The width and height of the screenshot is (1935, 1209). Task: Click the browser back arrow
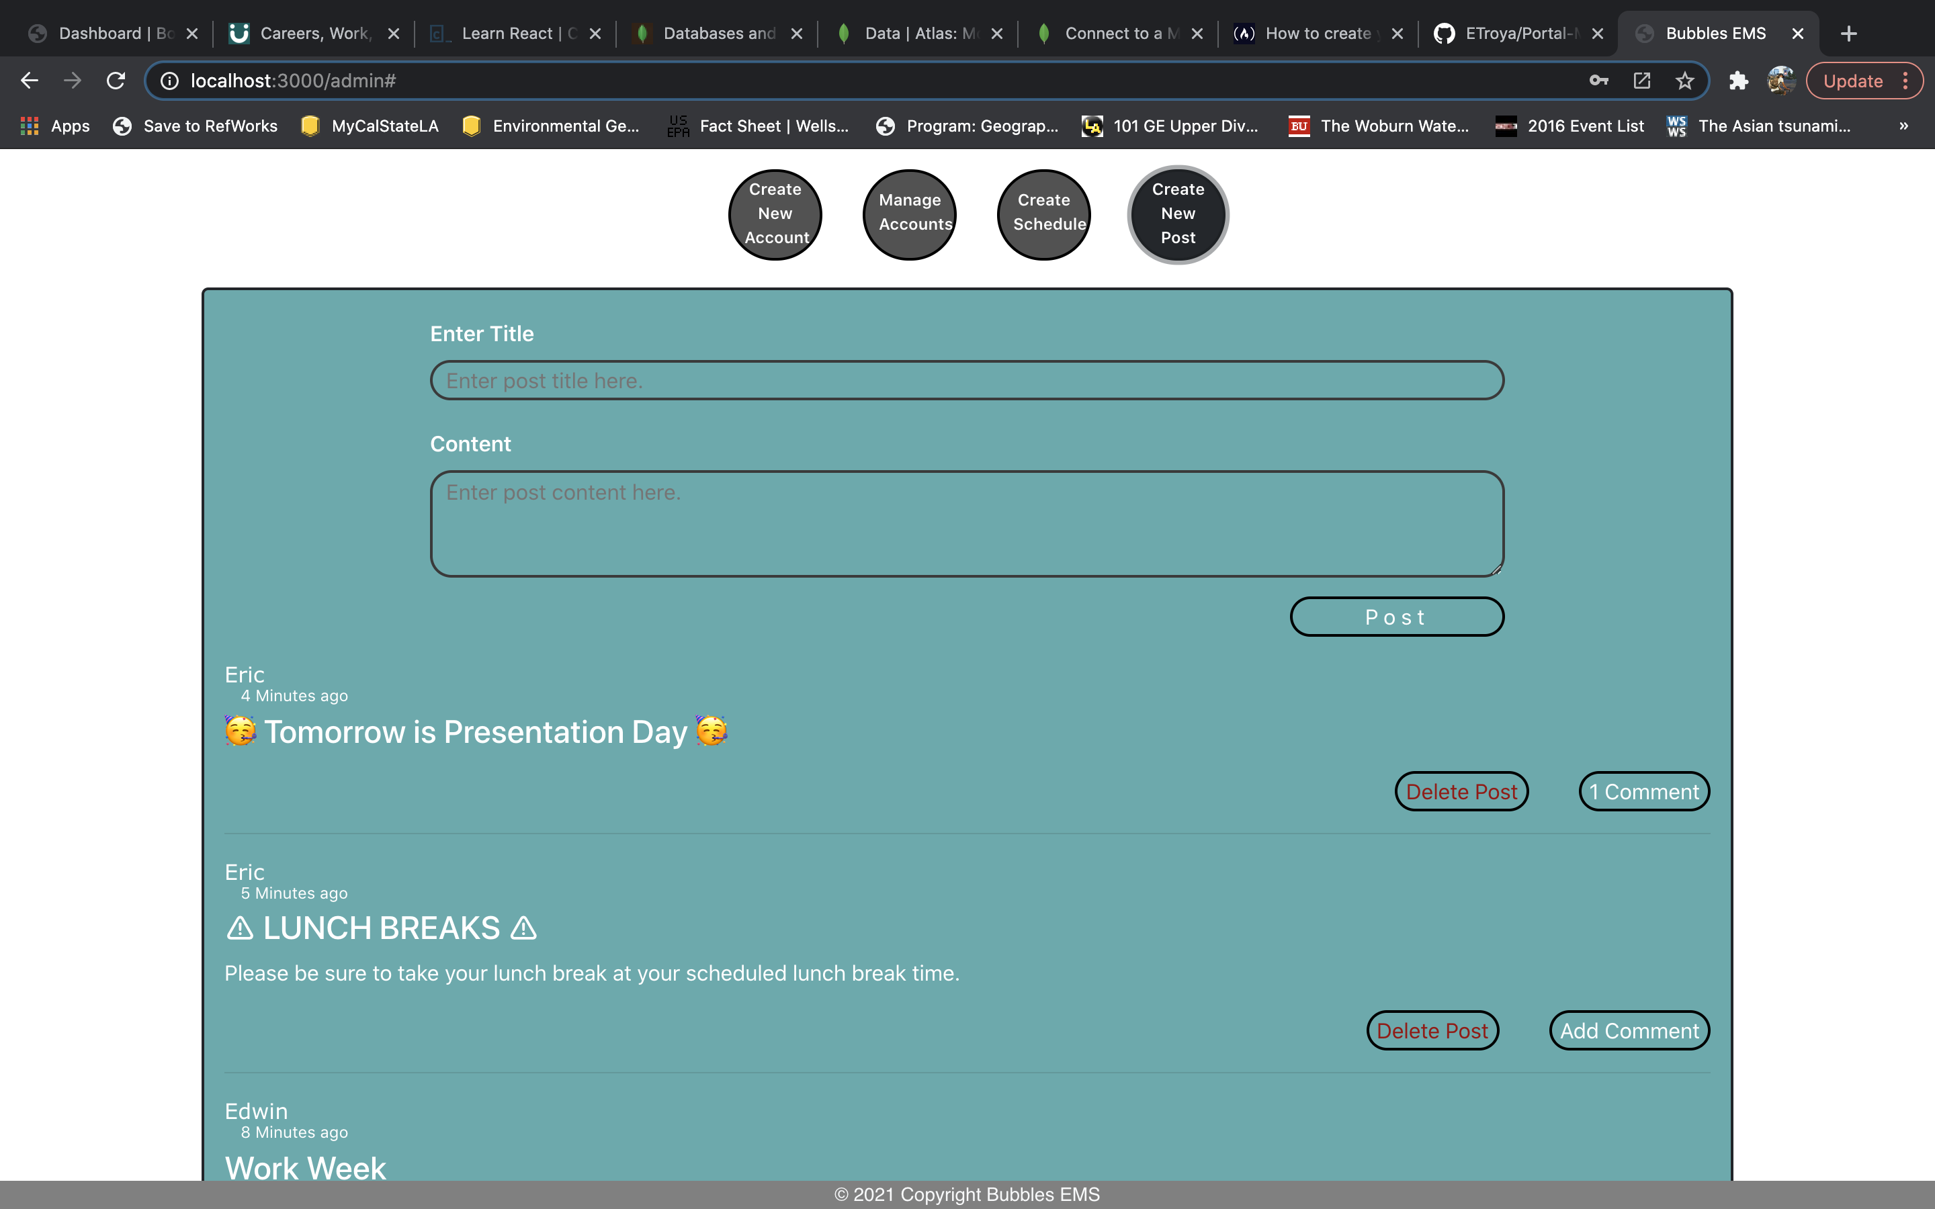(x=30, y=81)
